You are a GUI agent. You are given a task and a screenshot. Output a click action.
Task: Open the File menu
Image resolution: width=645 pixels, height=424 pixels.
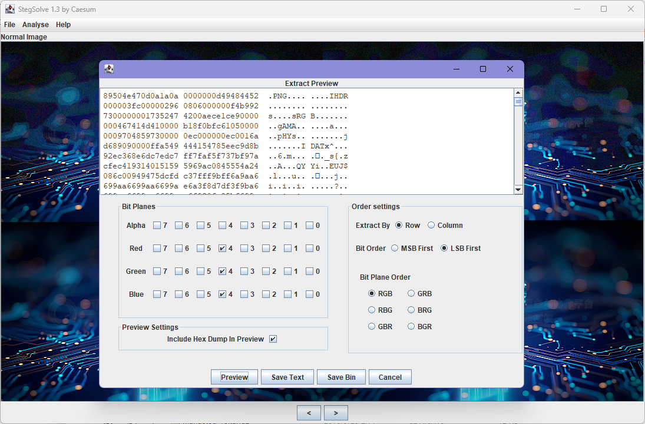pos(9,25)
